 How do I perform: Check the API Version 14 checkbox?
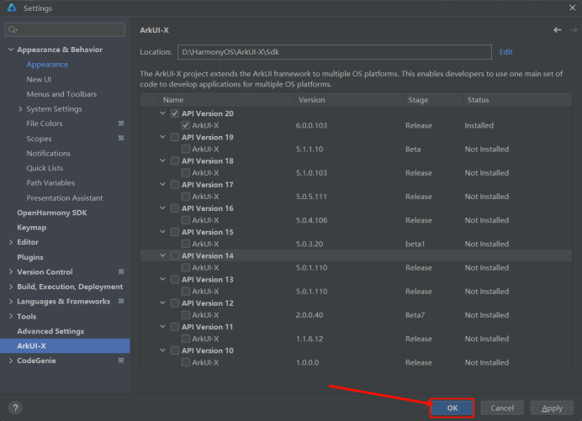(x=175, y=256)
